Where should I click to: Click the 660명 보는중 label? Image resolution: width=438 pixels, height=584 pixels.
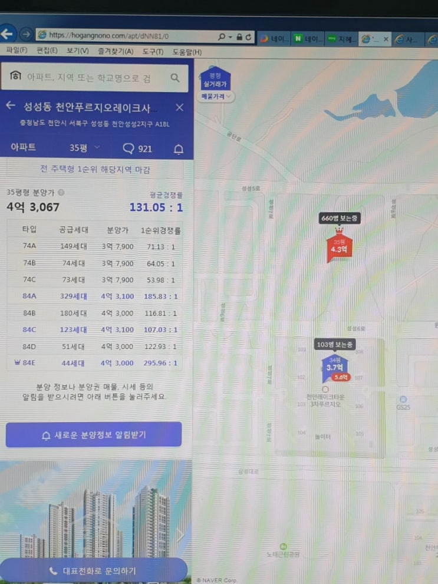(x=339, y=218)
